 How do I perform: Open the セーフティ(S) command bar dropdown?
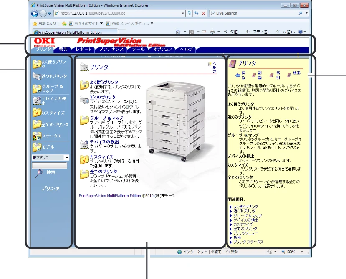[x=259, y=32]
